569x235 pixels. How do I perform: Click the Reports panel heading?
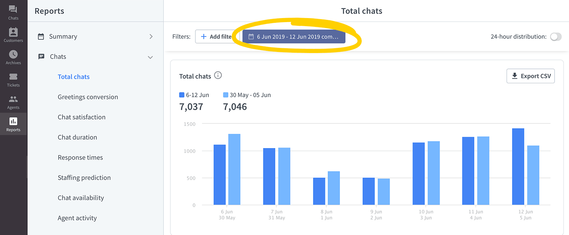click(49, 11)
